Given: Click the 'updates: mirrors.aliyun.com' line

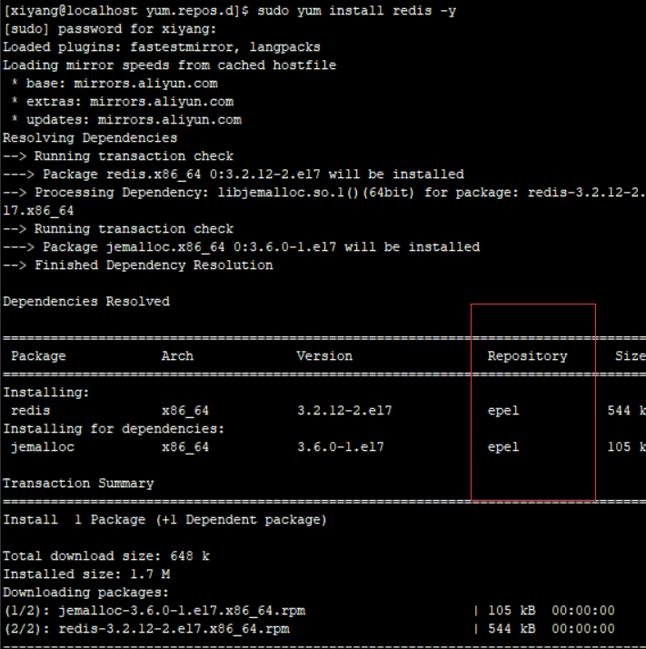Looking at the screenshot, I should pos(126,120).
